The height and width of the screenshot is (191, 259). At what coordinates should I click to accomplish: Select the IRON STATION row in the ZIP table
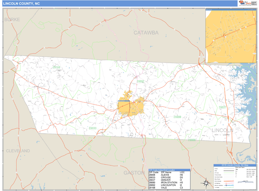168,183
